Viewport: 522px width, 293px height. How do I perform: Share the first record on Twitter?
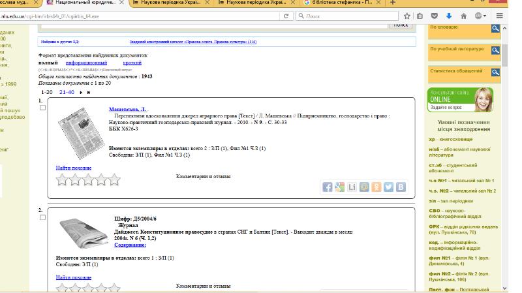tap(389, 187)
